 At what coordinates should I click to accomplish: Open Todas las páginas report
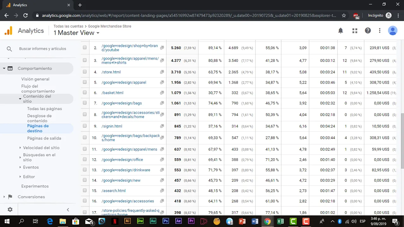(45, 109)
